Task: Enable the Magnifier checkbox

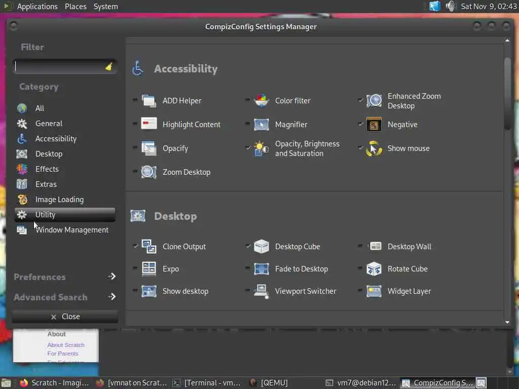Action: (x=247, y=124)
